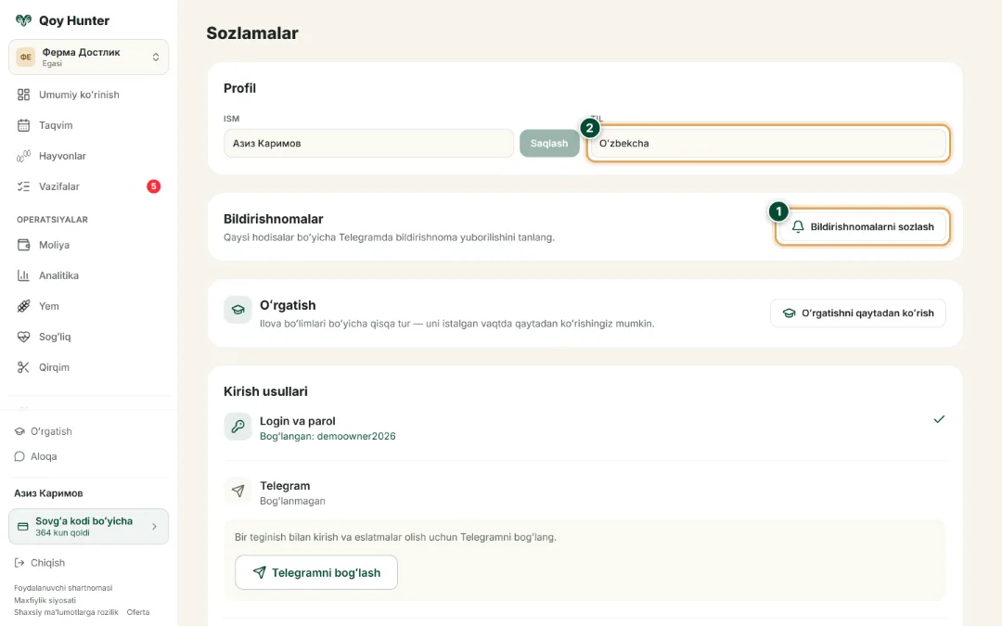Viewport: 1002px width, 626px height.
Task: Open Hayvonlar animals icon
Action: point(23,156)
